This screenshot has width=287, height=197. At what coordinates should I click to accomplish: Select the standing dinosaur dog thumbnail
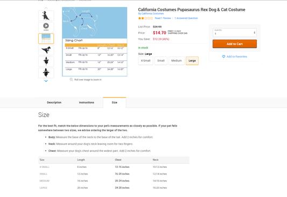(46, 16)
